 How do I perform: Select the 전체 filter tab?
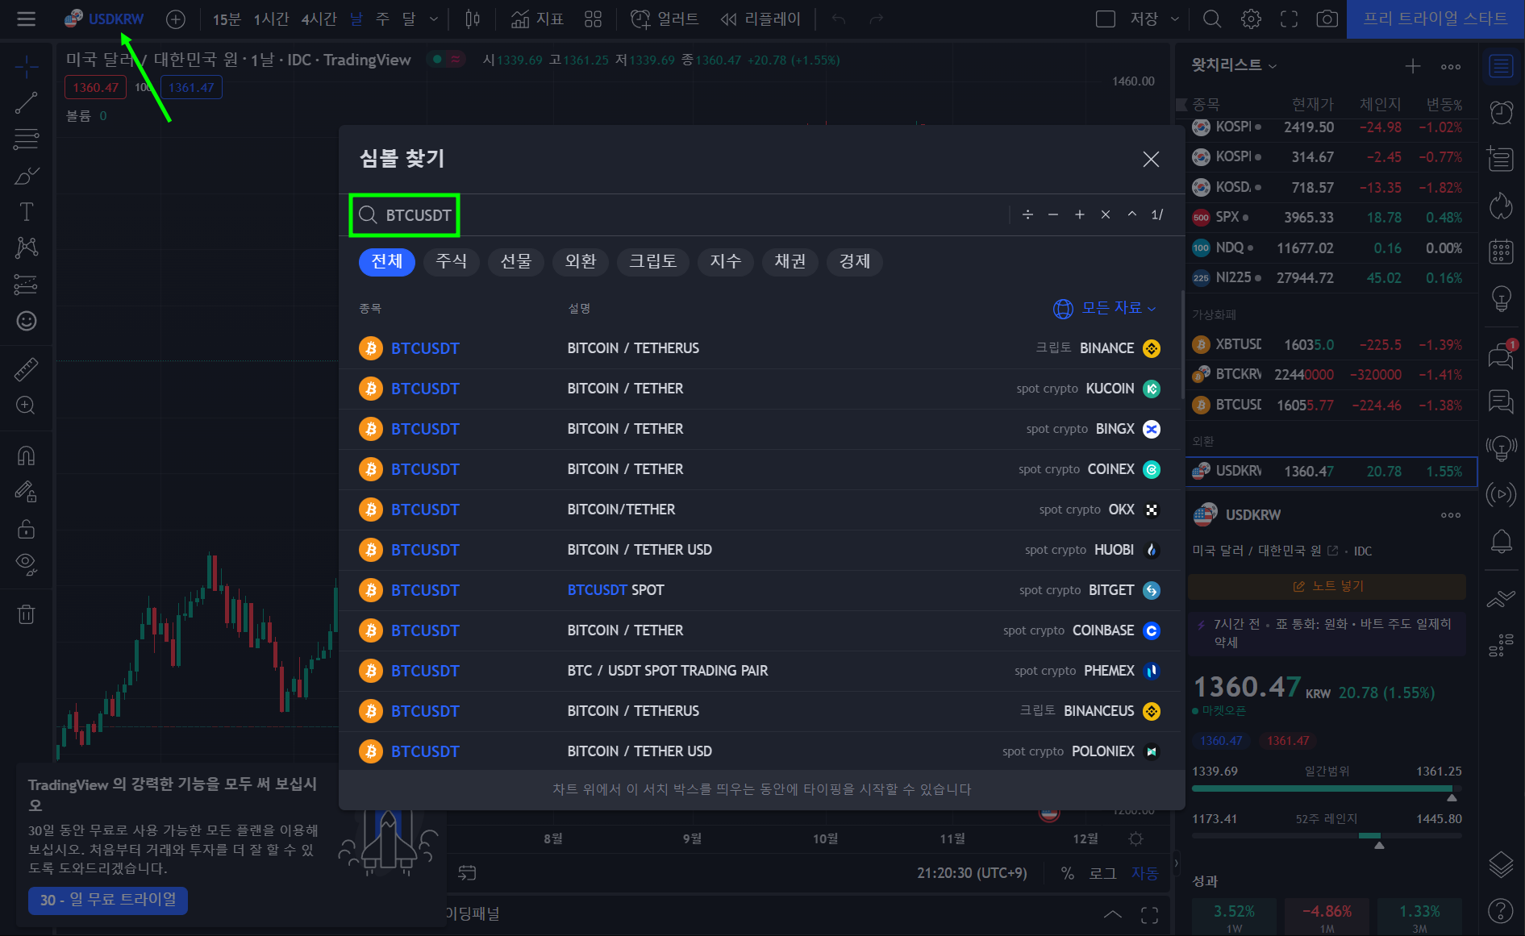tap(387, 261)
